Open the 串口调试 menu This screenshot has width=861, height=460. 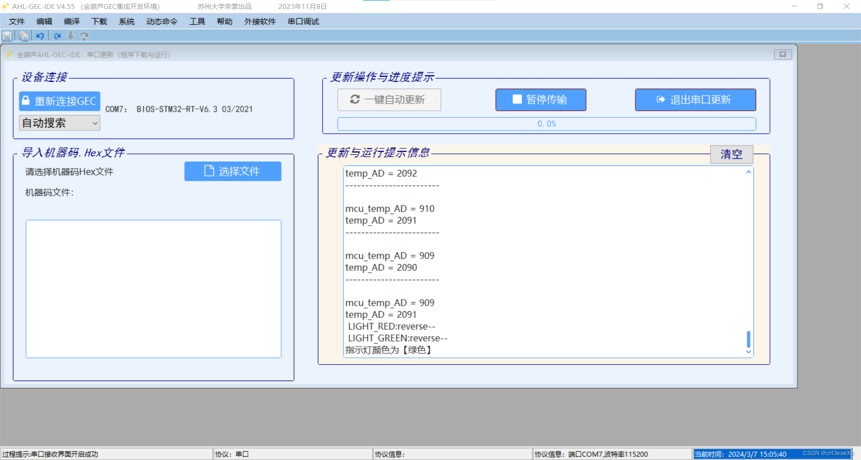click(303, 22)
